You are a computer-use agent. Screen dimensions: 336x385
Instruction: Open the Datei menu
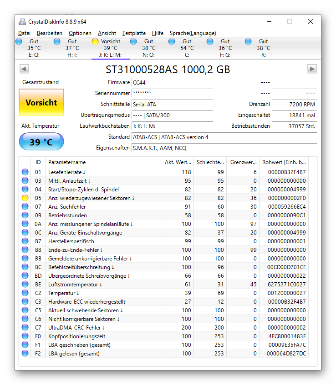[24, 33]
